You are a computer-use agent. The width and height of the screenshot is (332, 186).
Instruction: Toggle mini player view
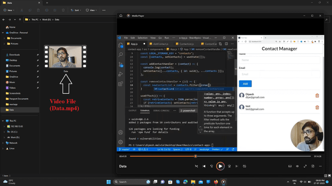coord(313,166)
